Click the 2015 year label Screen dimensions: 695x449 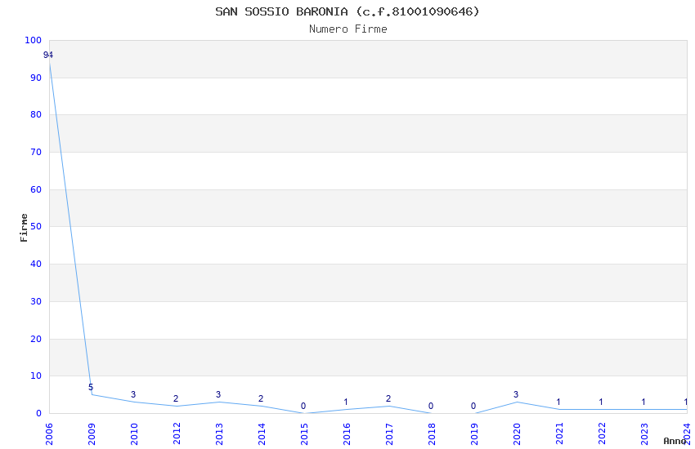304,434
